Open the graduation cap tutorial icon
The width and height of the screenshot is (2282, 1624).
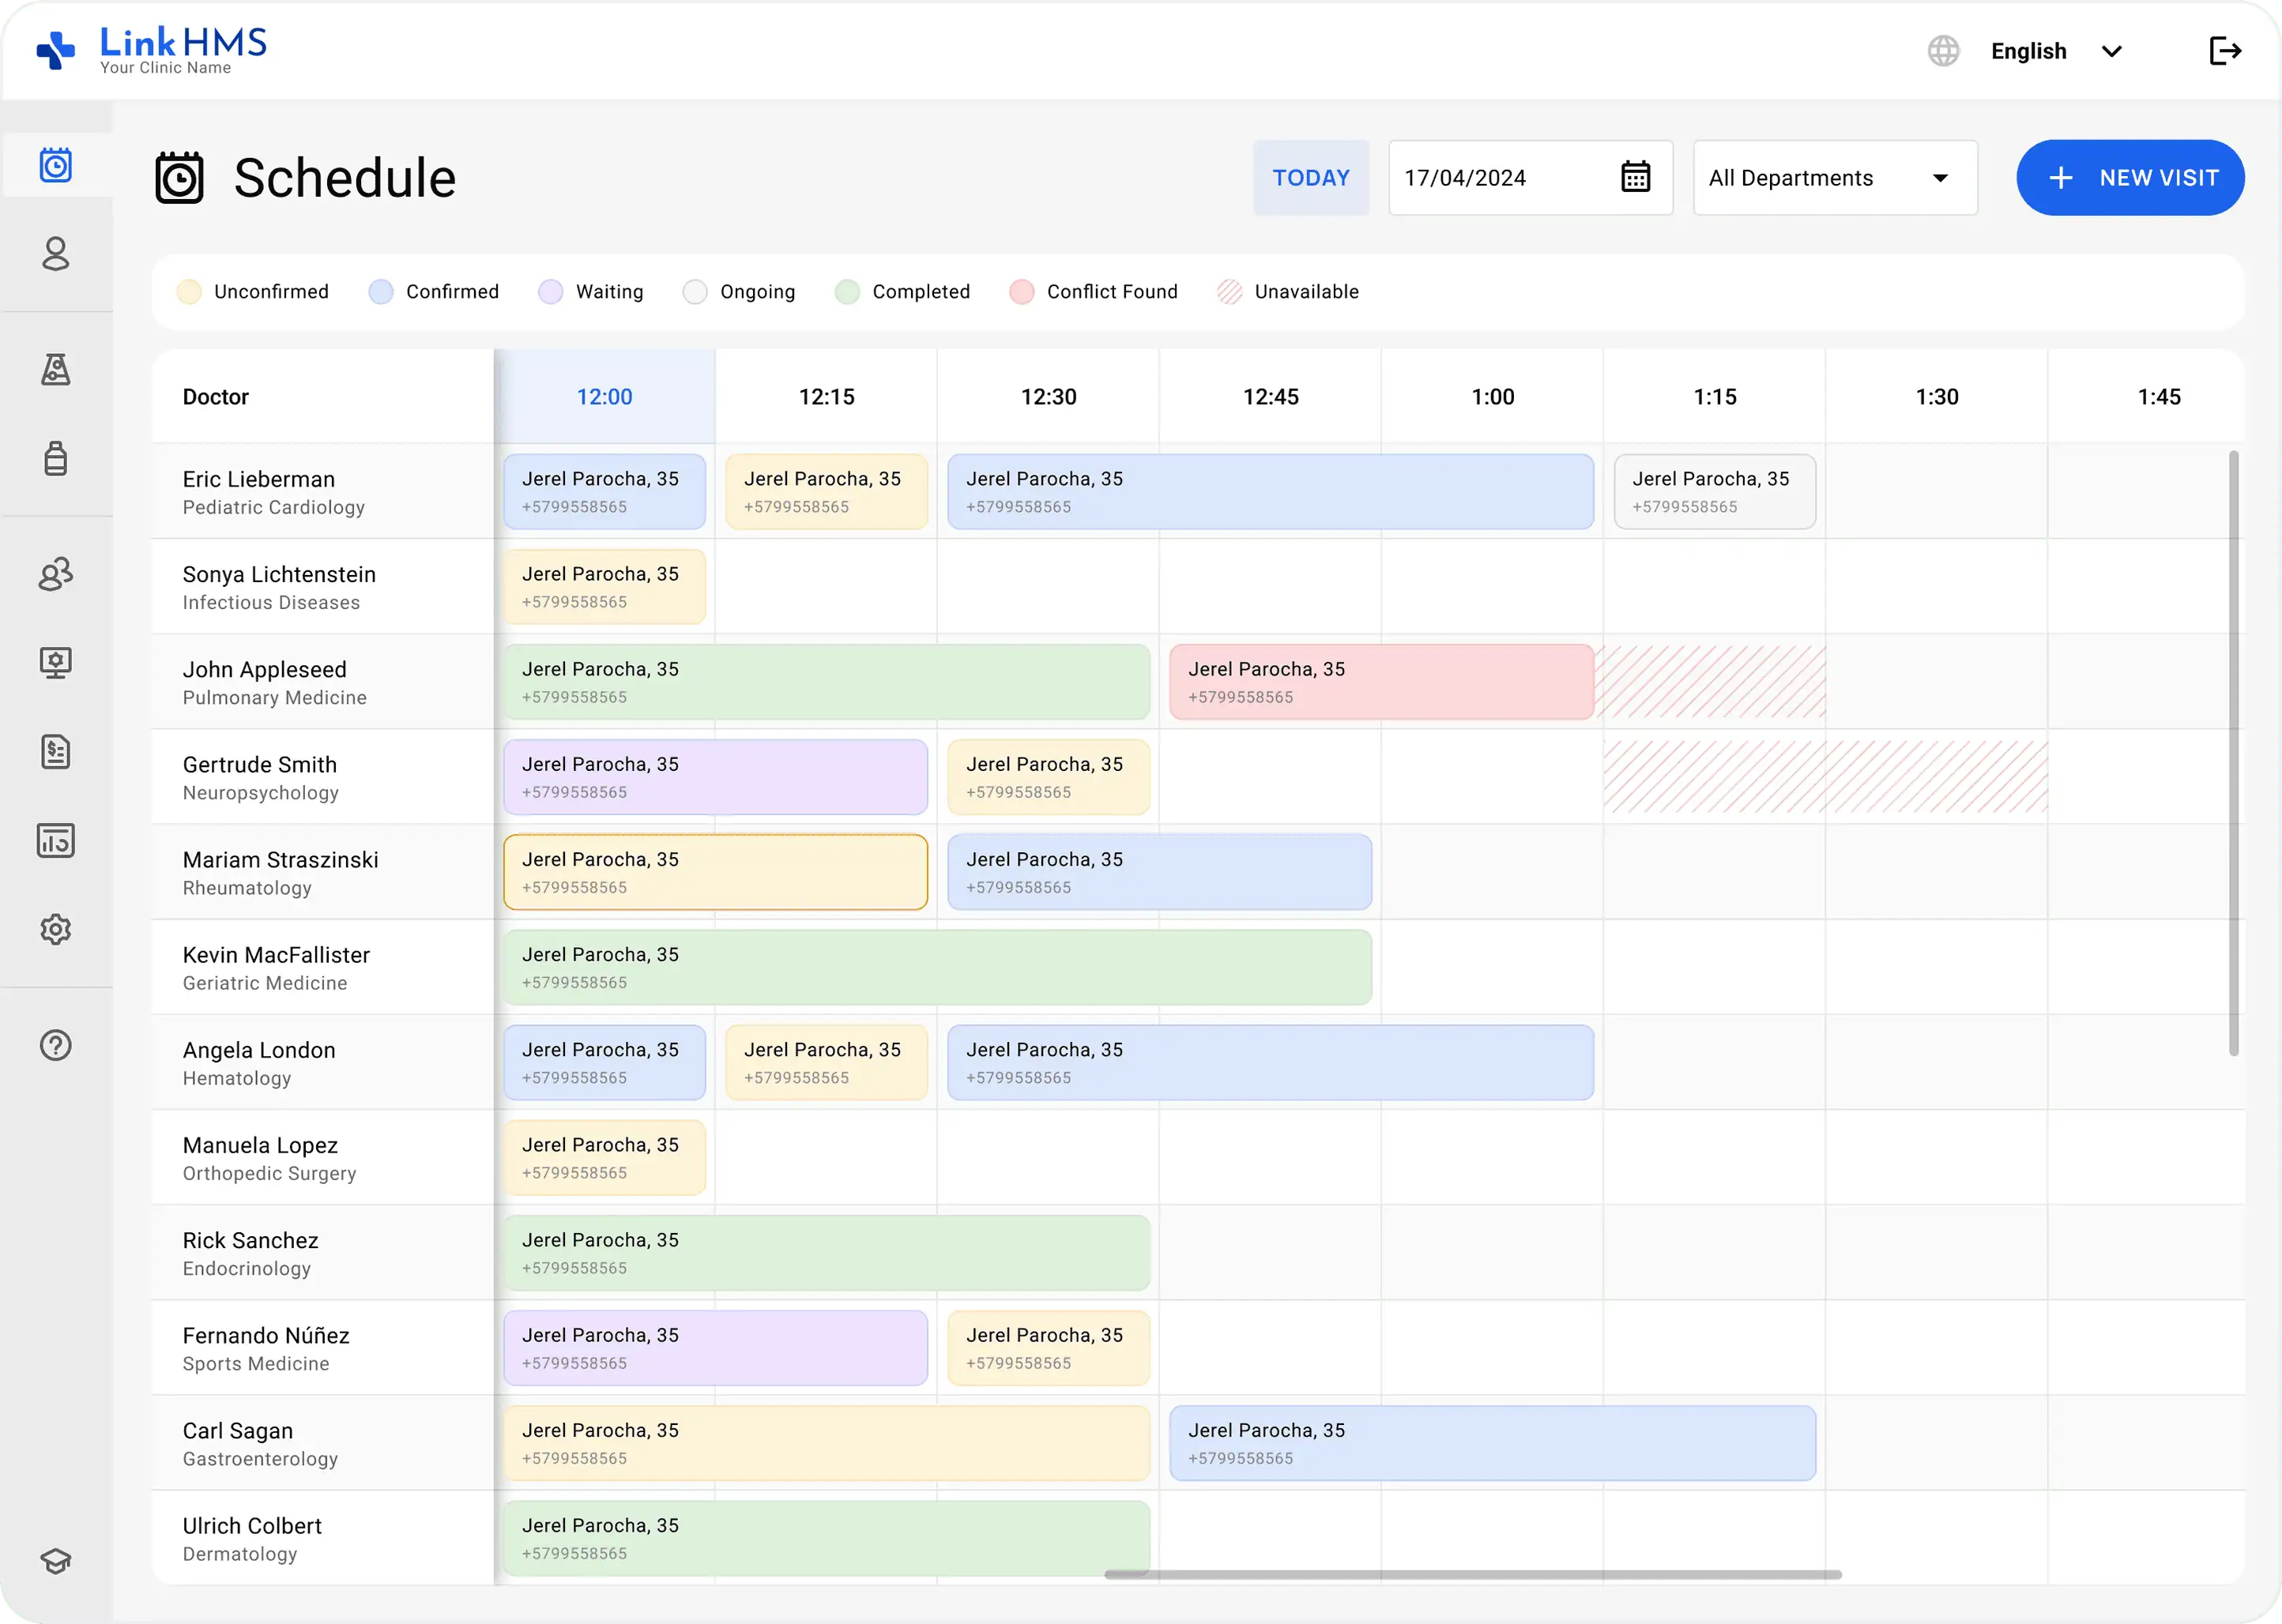[56, 1561]
